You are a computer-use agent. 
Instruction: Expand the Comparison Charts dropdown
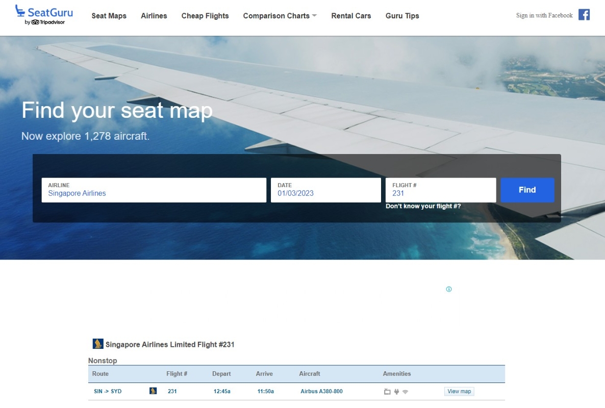coord(280,16)
